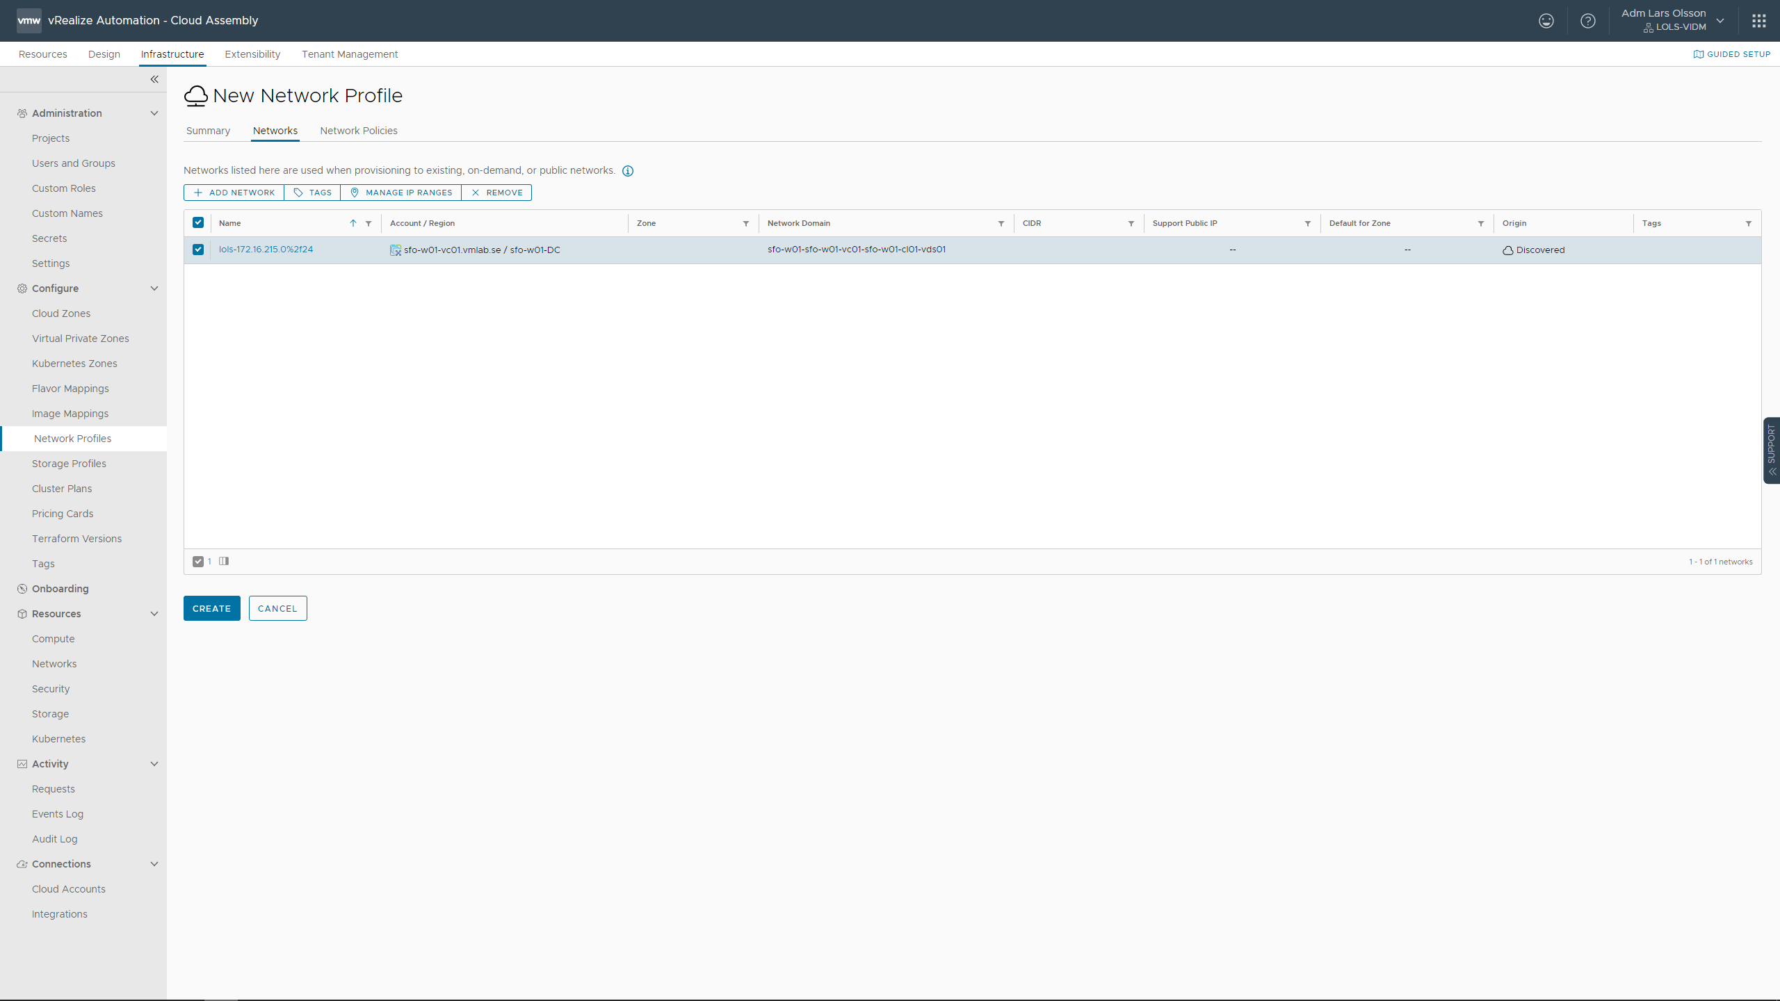Click the Origin column header
The image size is (1780, 1001).
[x=1514, y=223]
